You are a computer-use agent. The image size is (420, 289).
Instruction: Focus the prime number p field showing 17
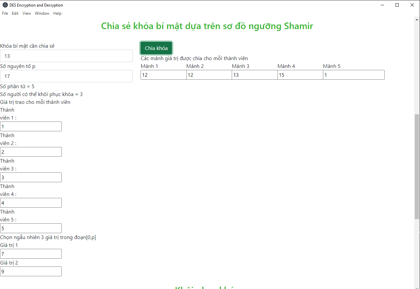pos(66,76)
